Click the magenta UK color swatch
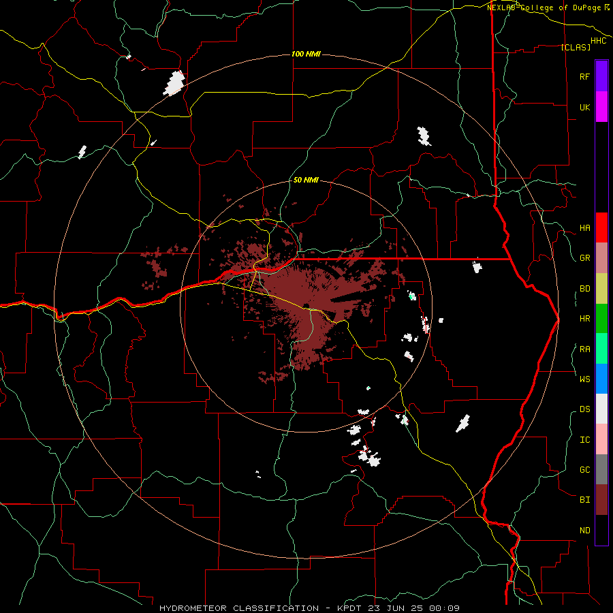The height and width of the screenshot is (613, 613). pyautogui.click(x=601, y=107)
